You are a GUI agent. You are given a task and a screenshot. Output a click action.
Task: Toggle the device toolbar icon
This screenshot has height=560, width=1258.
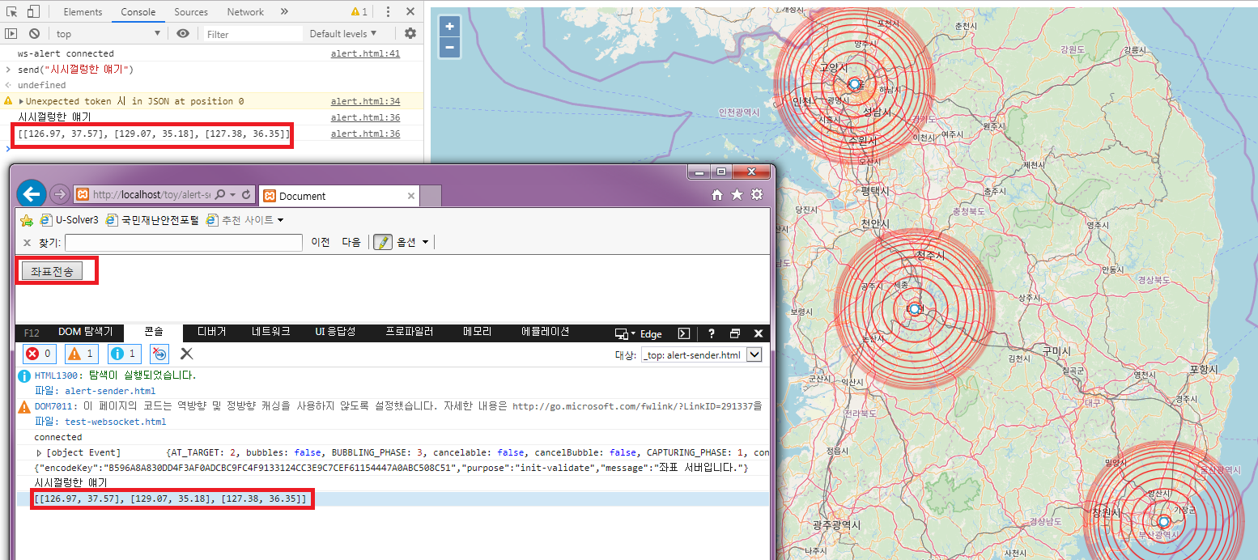coord(33,12)
